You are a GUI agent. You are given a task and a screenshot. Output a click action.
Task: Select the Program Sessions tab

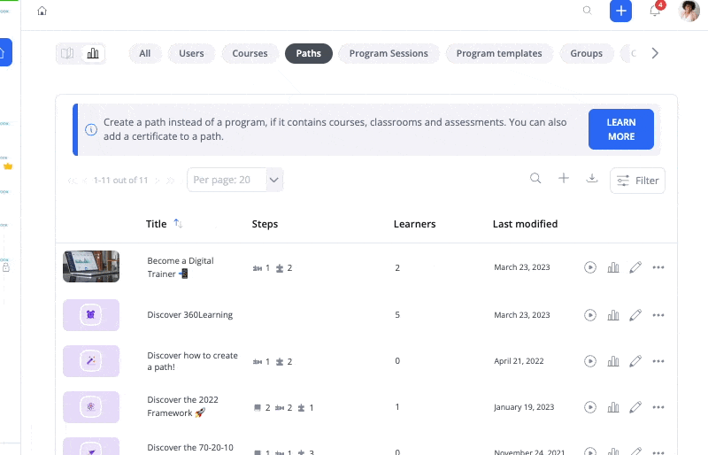[389, 53]
